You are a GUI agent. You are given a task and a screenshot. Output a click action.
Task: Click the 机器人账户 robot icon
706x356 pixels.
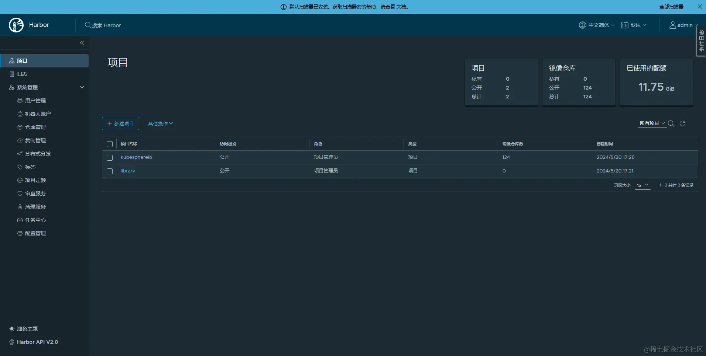(20, 114)
